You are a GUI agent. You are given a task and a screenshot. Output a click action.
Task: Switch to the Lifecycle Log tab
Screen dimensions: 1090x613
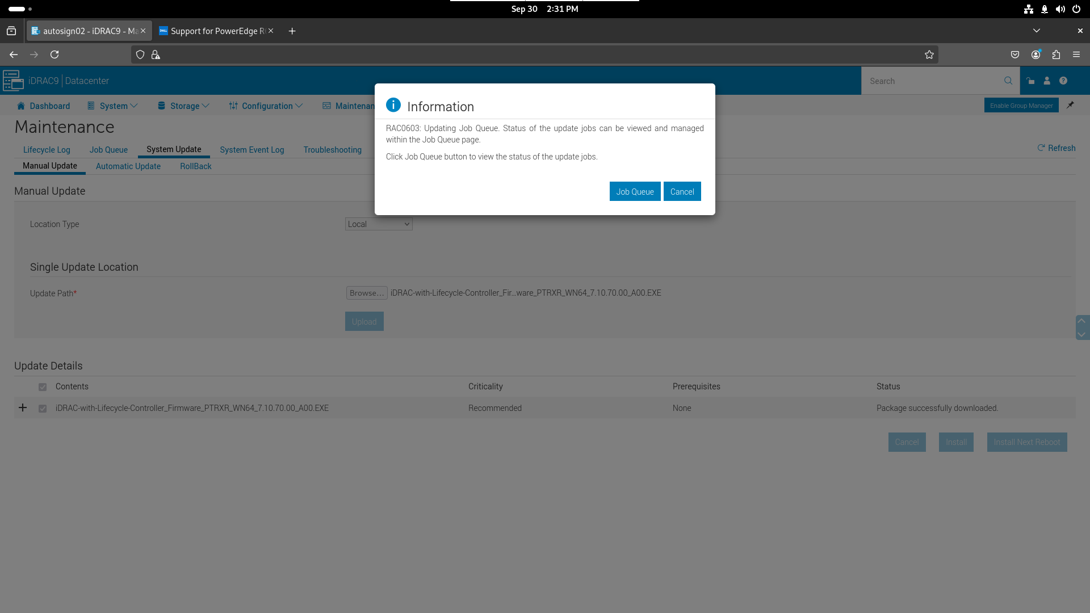click(47, 150)
